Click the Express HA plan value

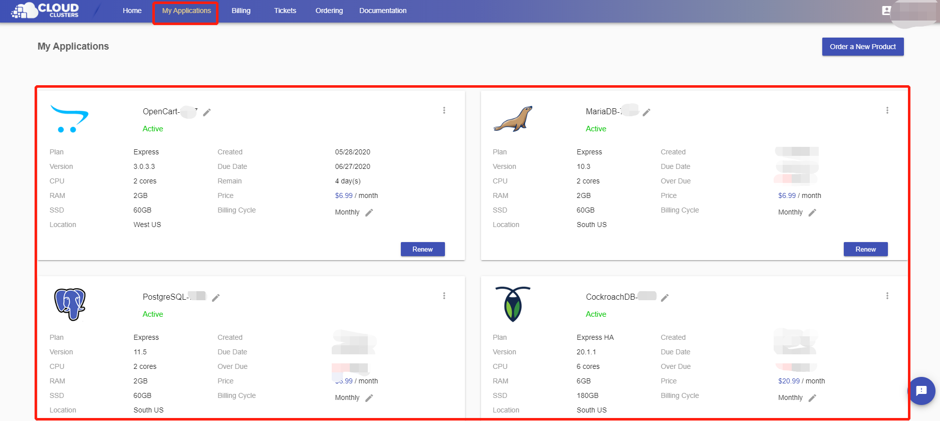595,337
